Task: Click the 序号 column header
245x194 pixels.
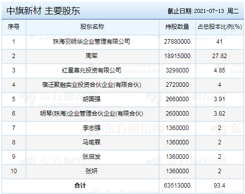Action: pyautogui.click(x=13, y=27)
